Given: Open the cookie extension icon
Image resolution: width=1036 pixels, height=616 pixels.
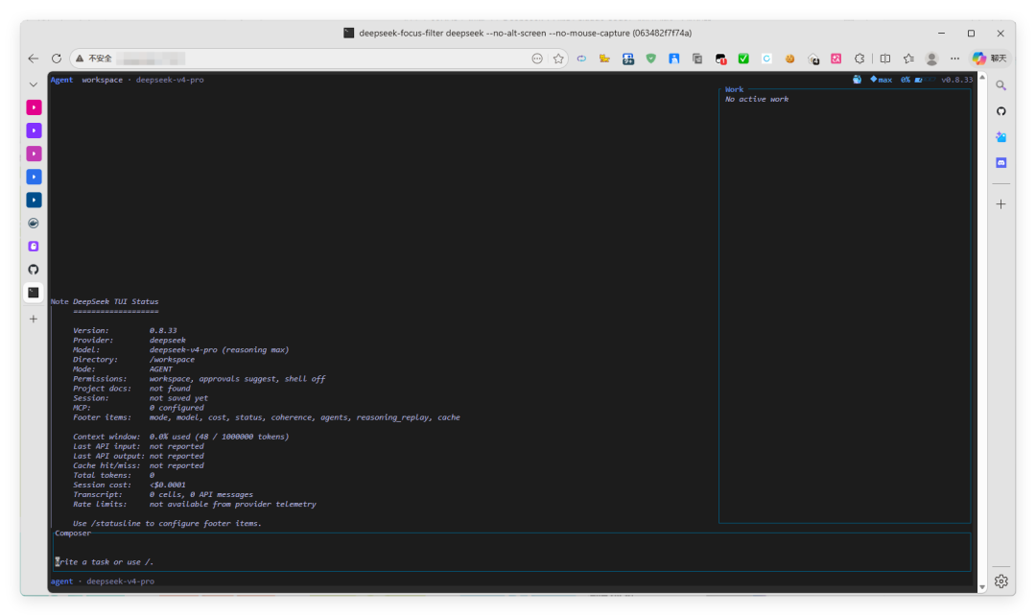Looking at the screenshot, I should (x=789, y=59).
